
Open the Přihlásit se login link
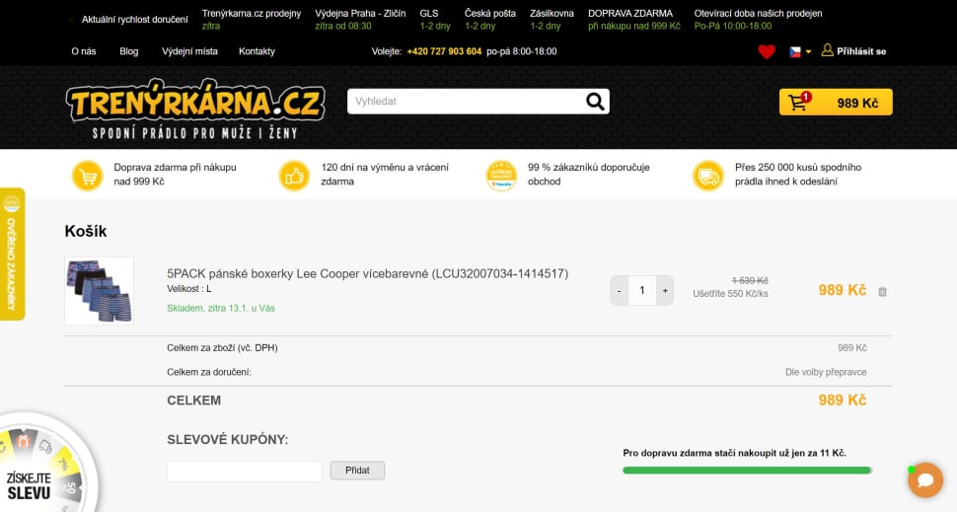[x=860, y=51]
